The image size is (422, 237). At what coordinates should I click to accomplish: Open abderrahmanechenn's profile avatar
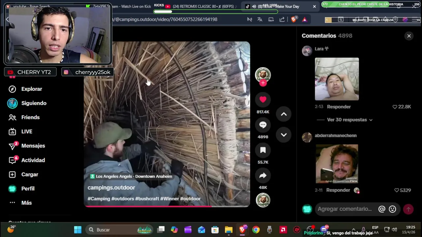(x=307, y=137)
